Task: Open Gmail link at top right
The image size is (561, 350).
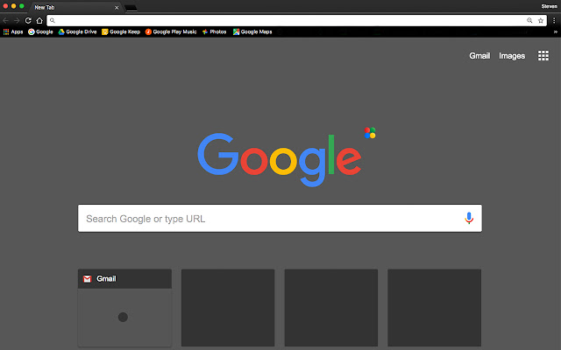Action: pos(479,56)
